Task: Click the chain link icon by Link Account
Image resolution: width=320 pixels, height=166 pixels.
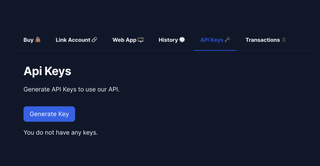Action: tap(94, 40)
